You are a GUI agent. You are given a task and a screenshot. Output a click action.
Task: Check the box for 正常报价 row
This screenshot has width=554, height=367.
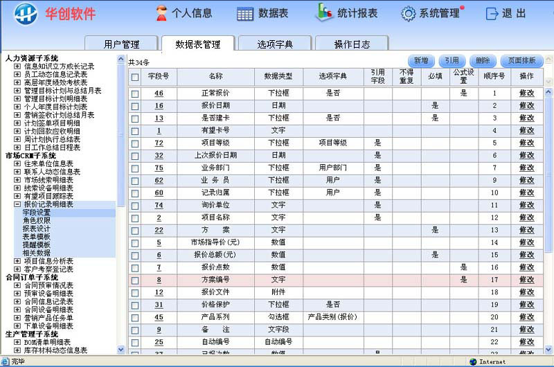135,94
